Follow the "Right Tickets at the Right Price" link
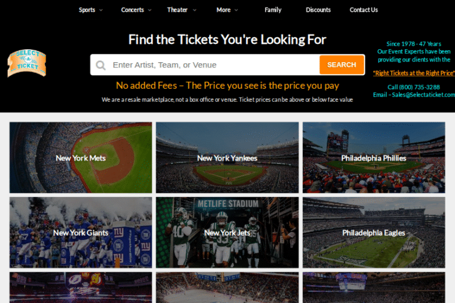This screenshot has width=455, height=303. (414, 73)
